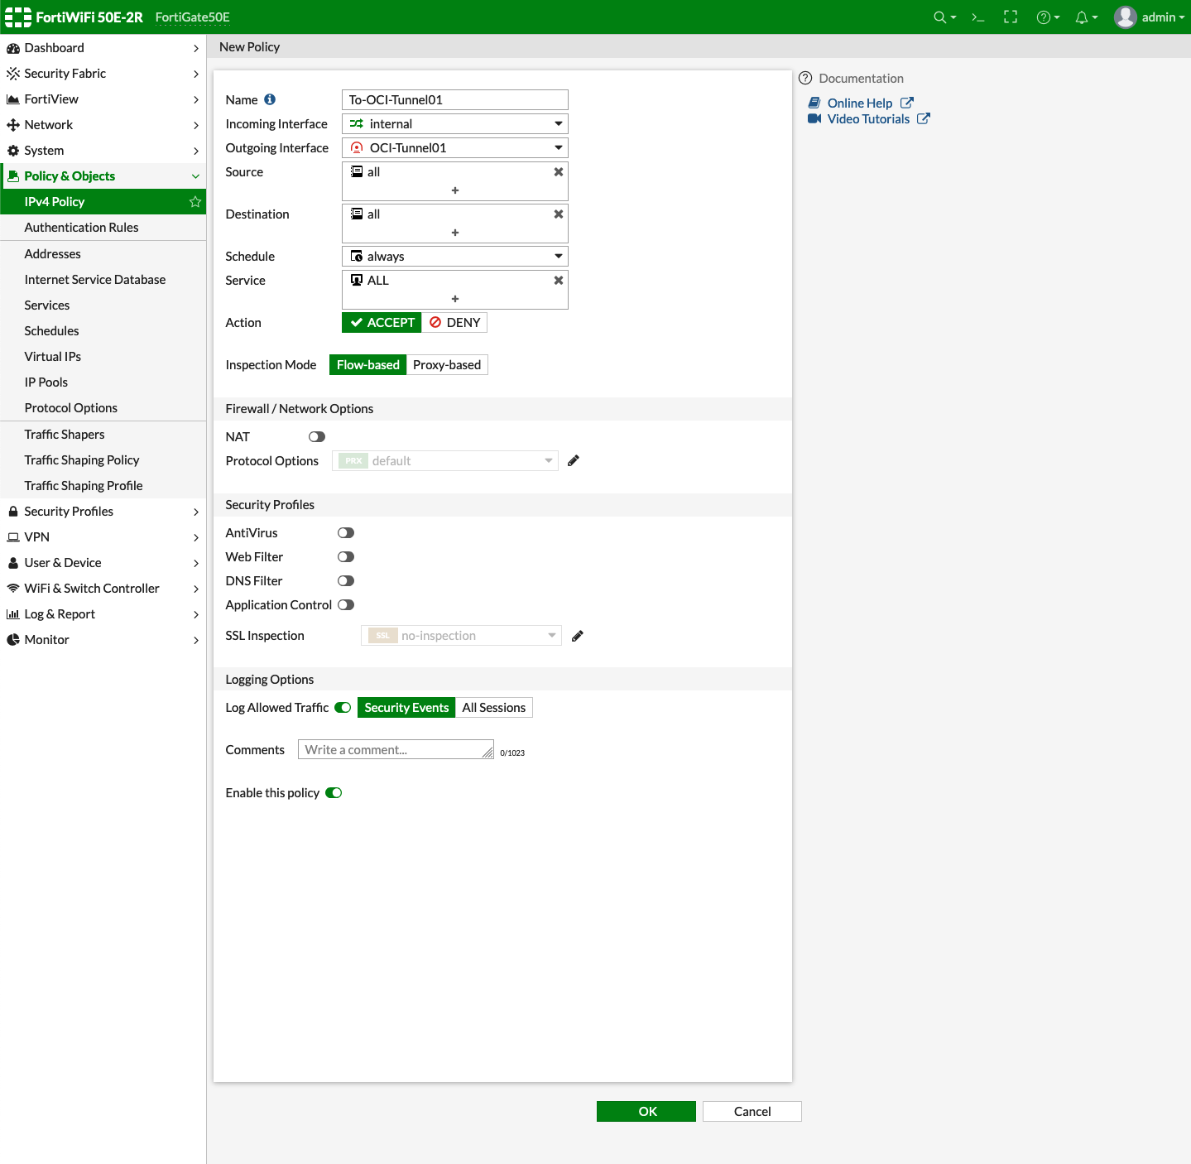Click the Video Tutorials external link icon

pyautogui.click(x=924, y=118)
